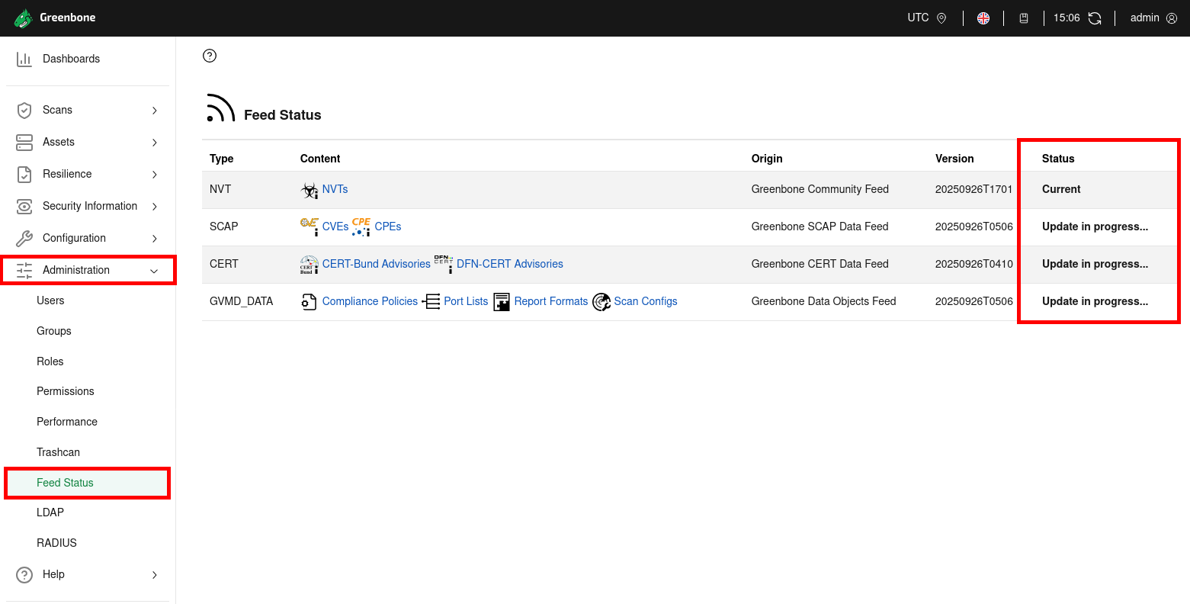Click the manual book icon in the header
The height and width of the screenshot is (604, 1190).
click(1024, 18)
